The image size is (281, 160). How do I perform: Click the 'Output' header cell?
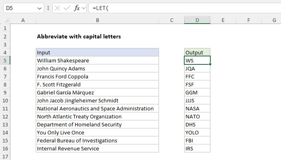coord(197,52)
